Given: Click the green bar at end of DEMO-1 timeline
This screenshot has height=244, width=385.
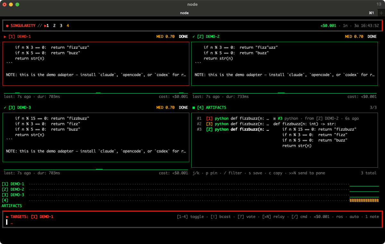Looking at the screenshot, I should [x=364, y=186].
